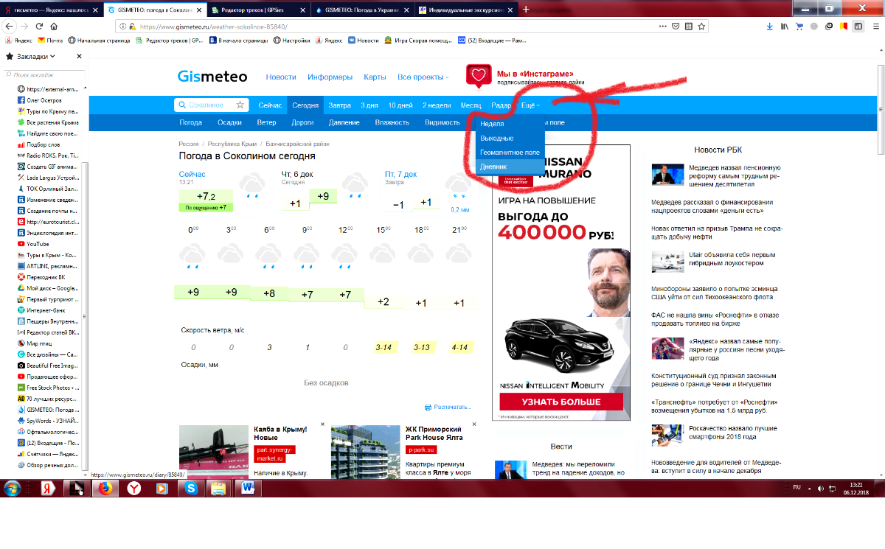885x549 pixels.
Task: Expand the Все проекты dropdown
Action: pyautogui.click(x=423, y=77)
